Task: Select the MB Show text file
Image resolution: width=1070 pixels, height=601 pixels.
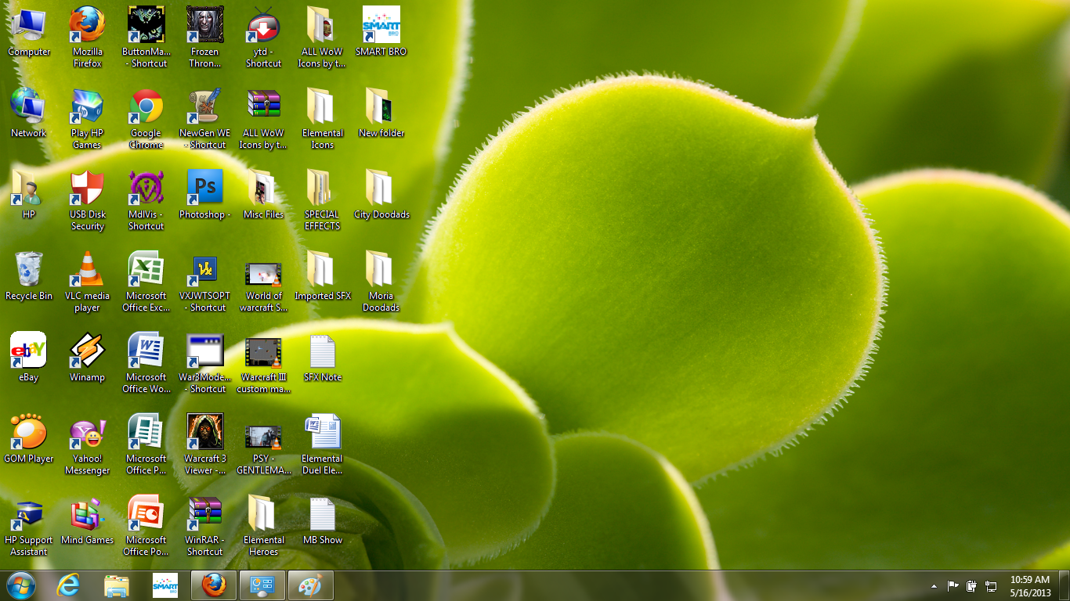Action: tap(323, 520)
